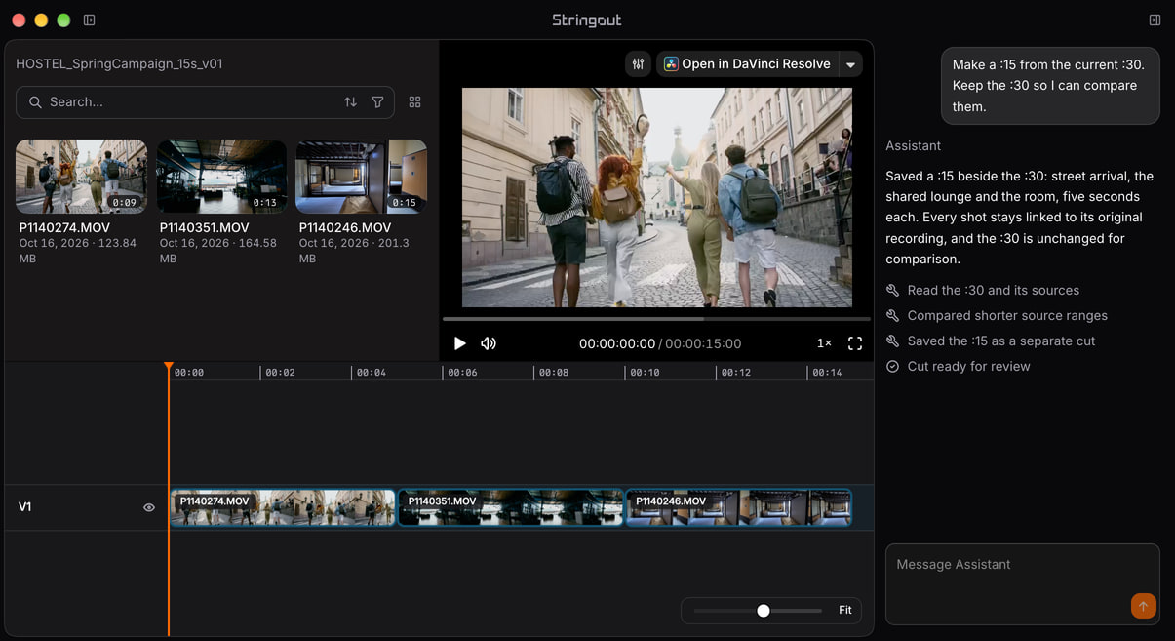Open the P1140274.MOV thumbnail
Viewport: 1175px width, 641px height.
(x=81, y=177)
